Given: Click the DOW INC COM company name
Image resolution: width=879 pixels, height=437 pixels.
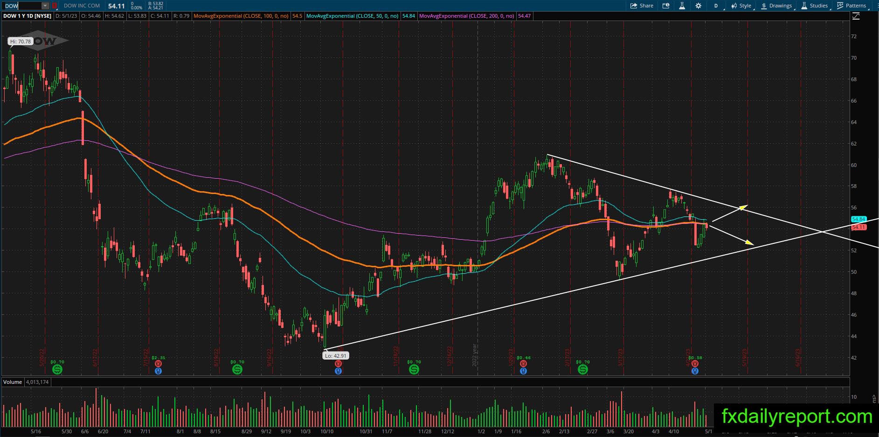Looking at the screenshot, I should pyautogui.click(x=82, y=6).
